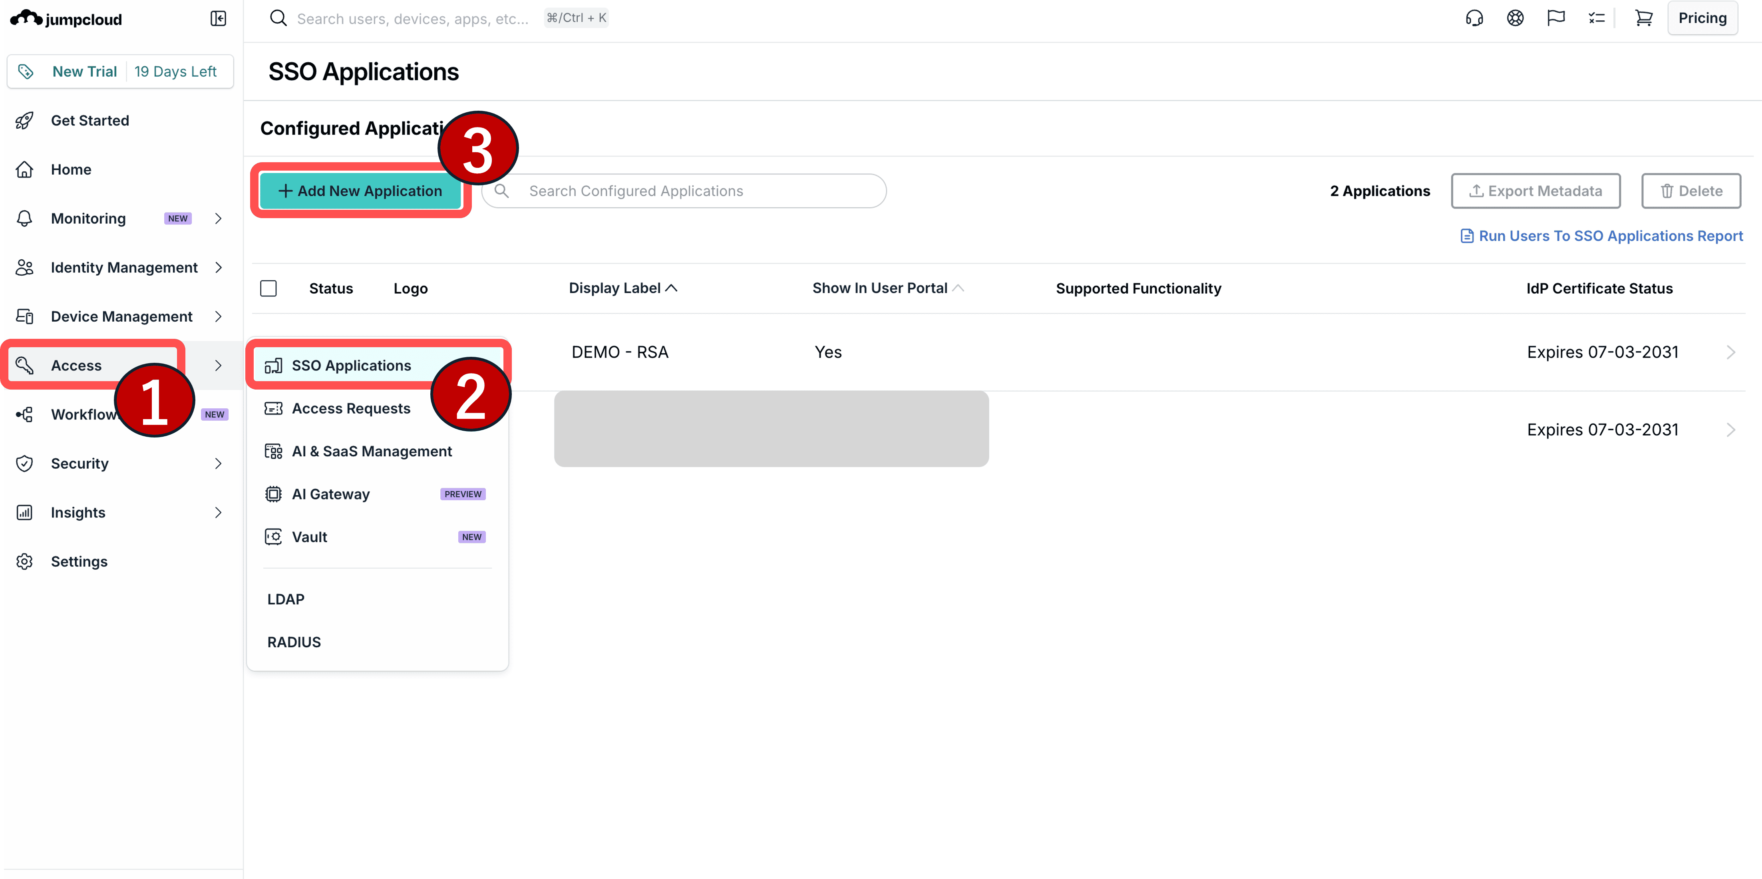Click the Home house icon
Viewport: 1762px width, 879px height.
tap(25, 170)
